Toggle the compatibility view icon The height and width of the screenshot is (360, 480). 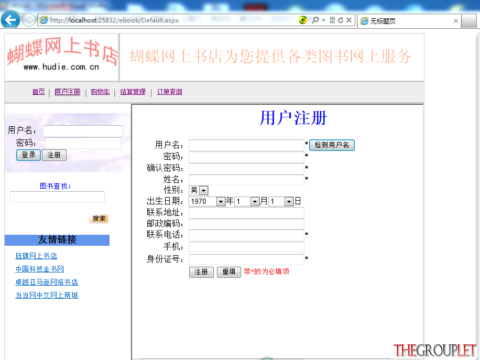click(x=332, y=20)
